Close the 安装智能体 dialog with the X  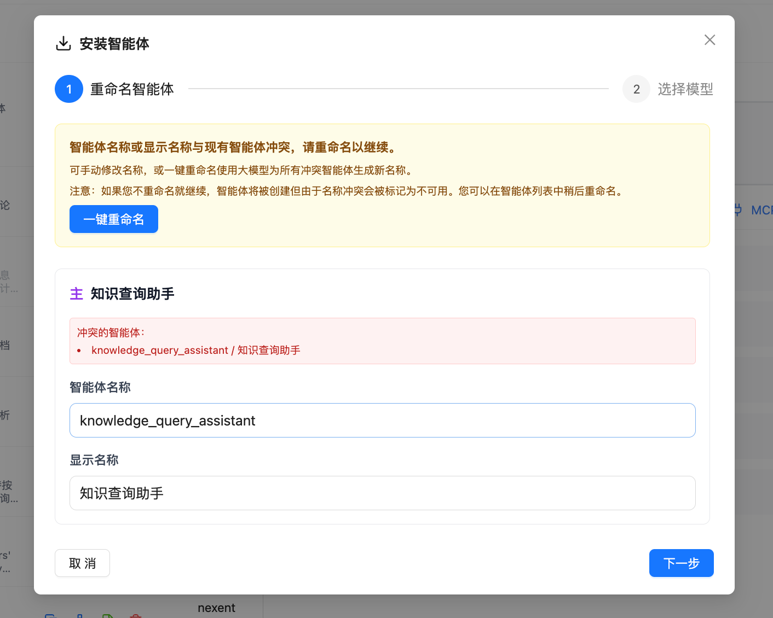[709, 40]
